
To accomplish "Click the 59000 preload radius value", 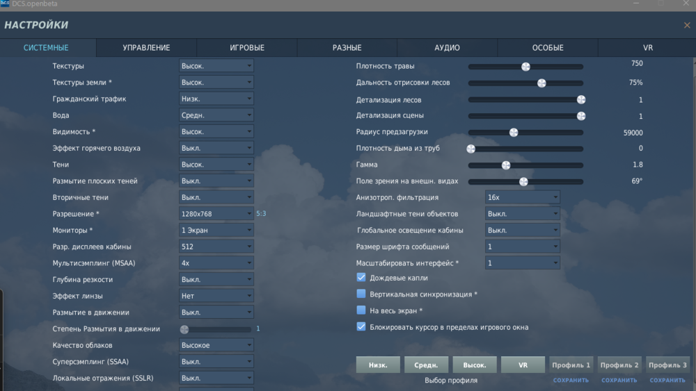I will tap(633, 133).
